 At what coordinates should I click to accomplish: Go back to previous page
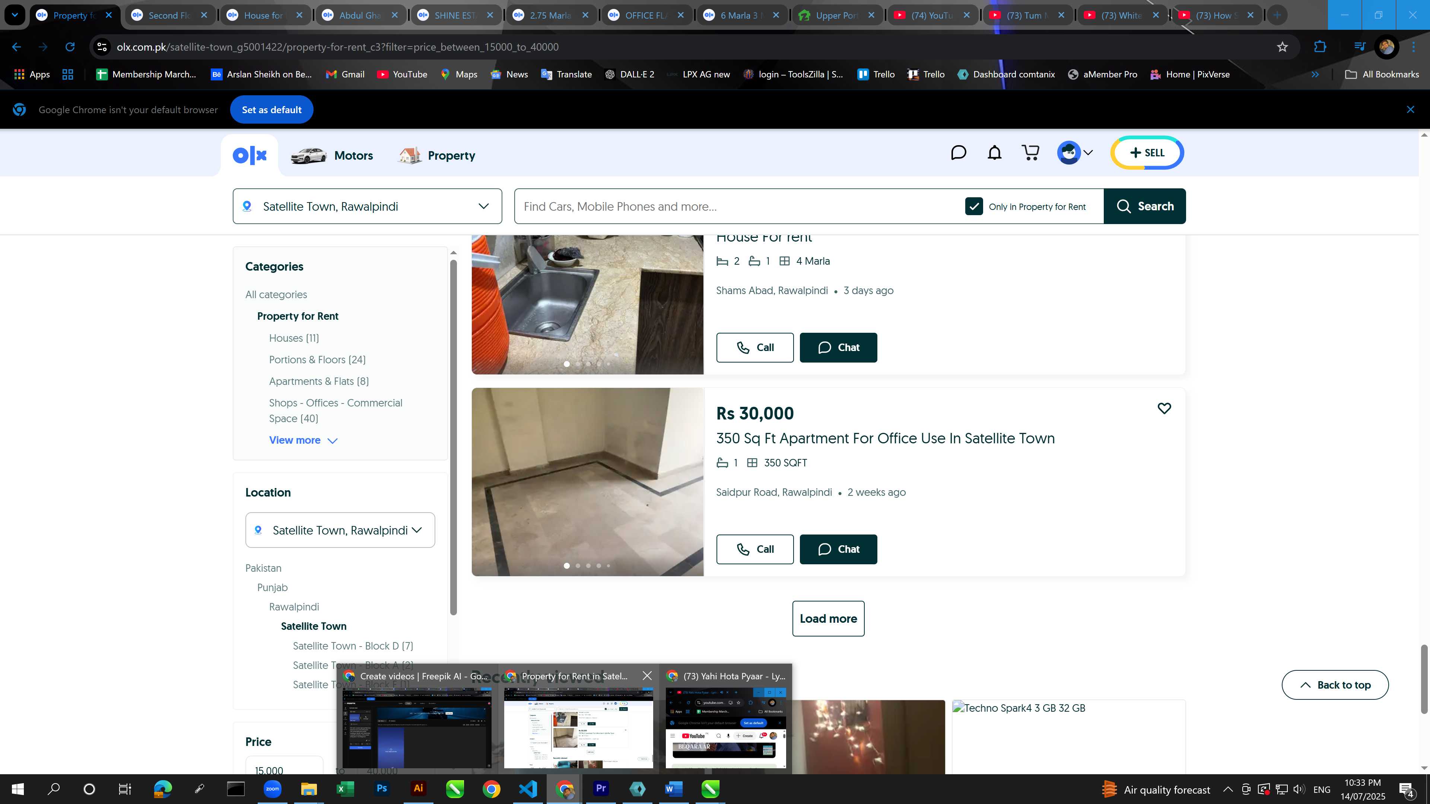click(x=17, y=47)
